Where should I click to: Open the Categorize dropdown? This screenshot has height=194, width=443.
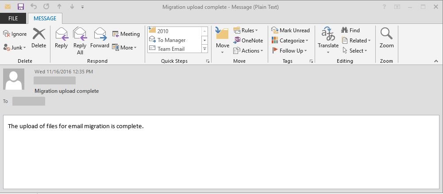click(290, 41)
